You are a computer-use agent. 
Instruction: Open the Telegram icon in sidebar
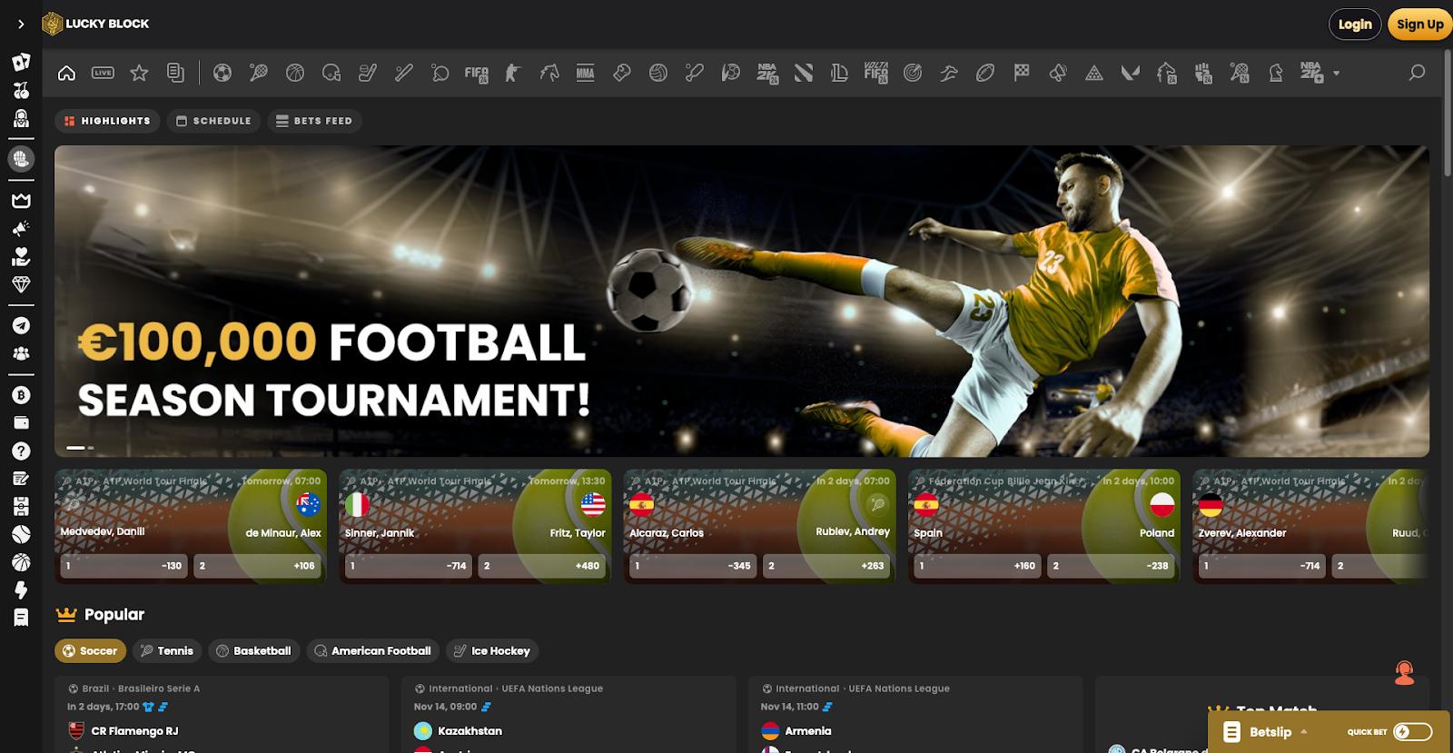[21, 325]
